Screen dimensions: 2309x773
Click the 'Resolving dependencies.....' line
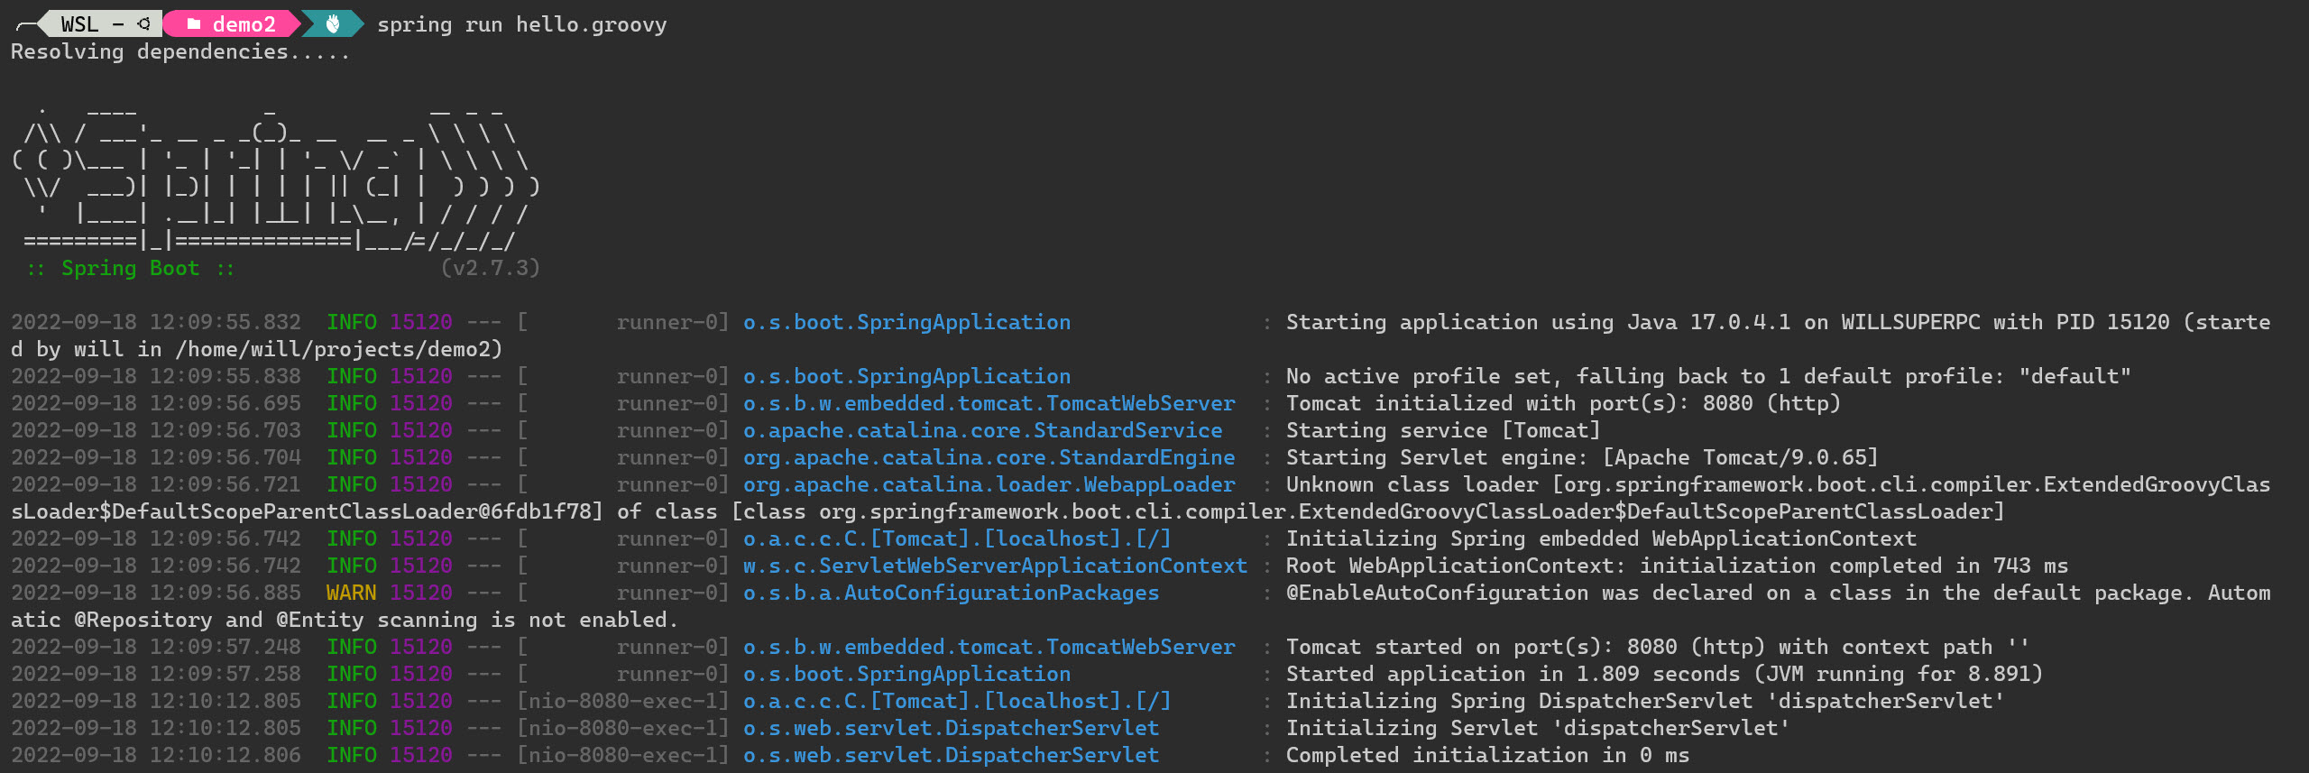click(180, 51)
